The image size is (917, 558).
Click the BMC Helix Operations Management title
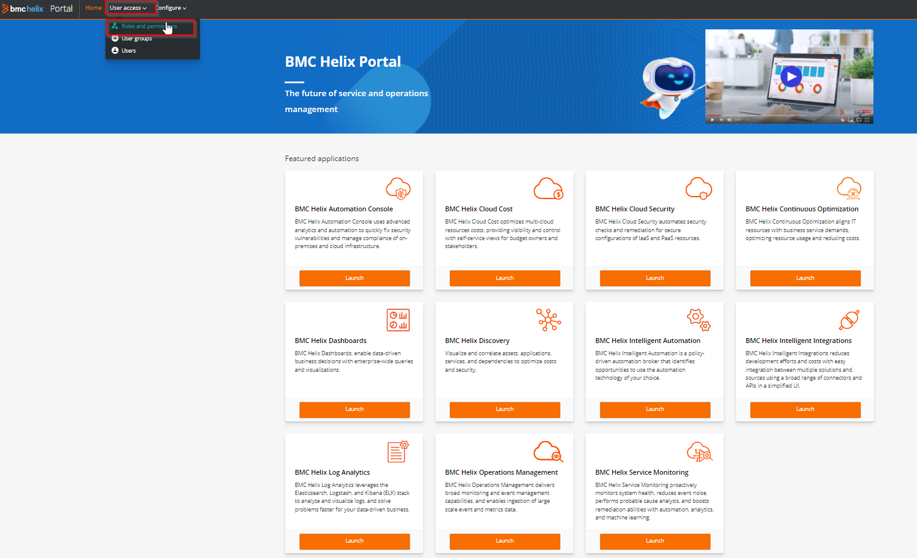click(x=501, y=472)
